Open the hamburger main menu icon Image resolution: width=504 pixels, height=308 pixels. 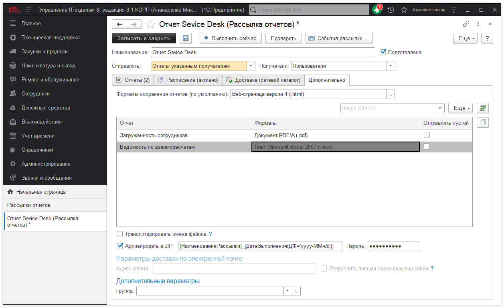click(x=28, y=10)
